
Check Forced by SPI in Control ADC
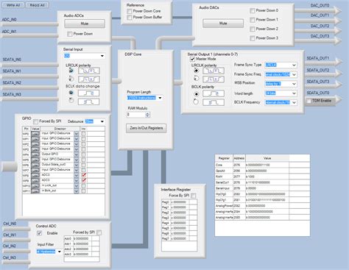pyautogui.click(x=99, y=232)
